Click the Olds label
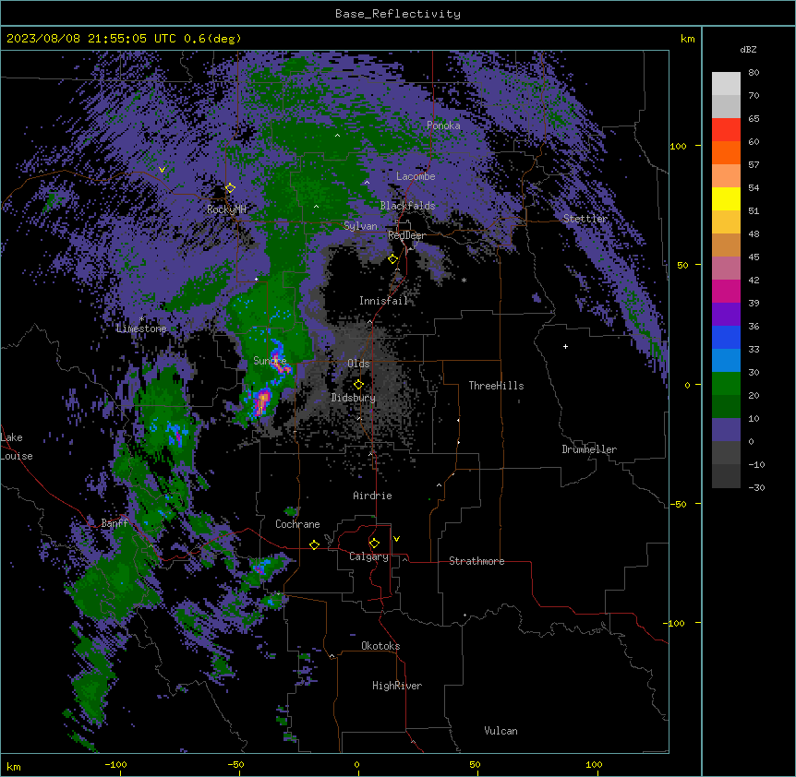Screen dimensions: 796x777 358,364
